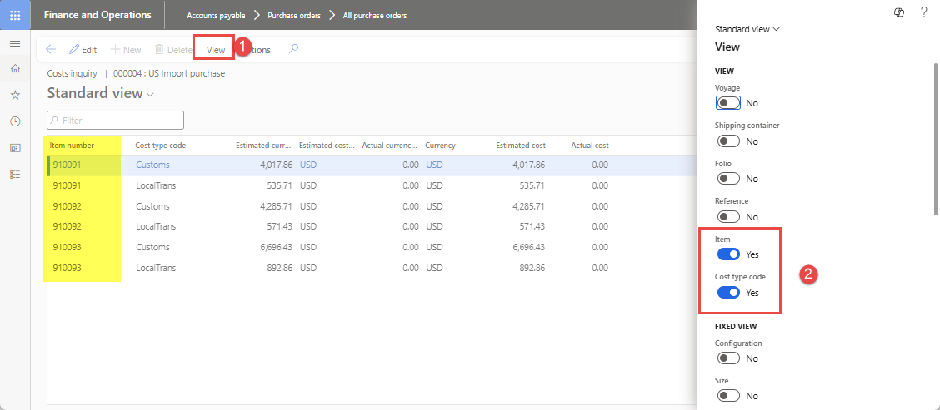Click the Edit button
Image resolution: width=940 pixels, height=410 pixels.
[x=83, y=50]
